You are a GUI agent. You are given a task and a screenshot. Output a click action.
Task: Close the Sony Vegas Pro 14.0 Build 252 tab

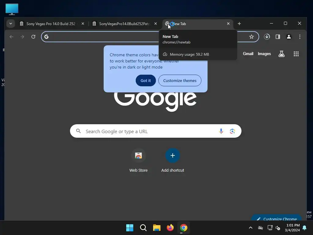83,24
